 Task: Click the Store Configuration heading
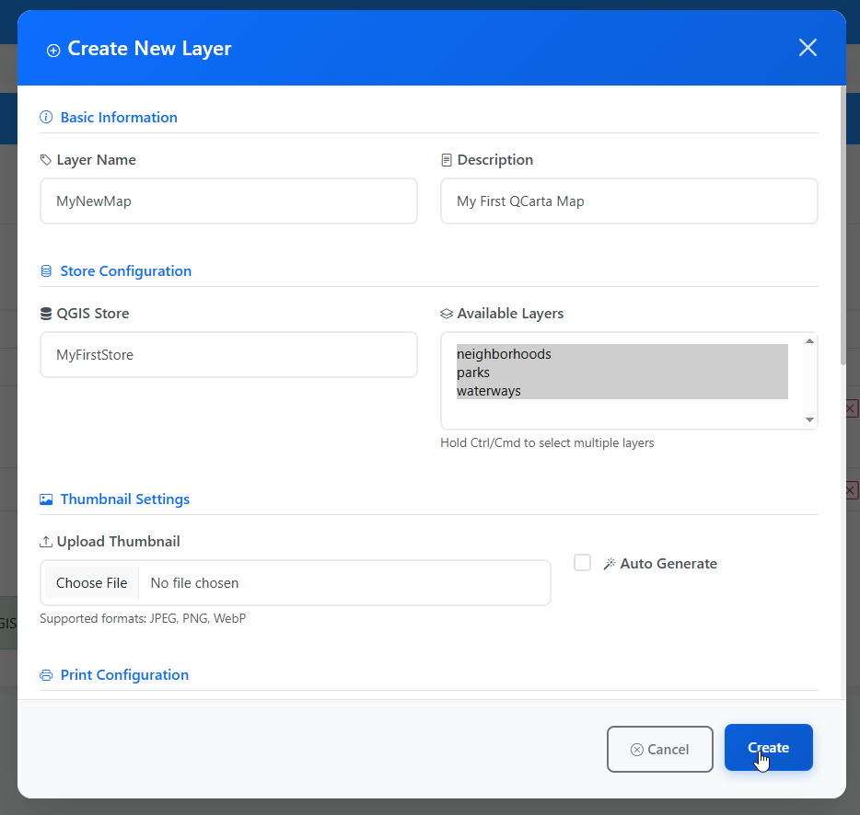(125, 270)
